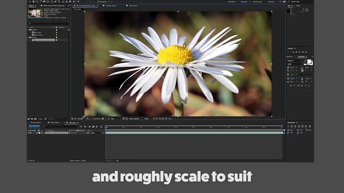The height and width of the screenshot is (193, 344).
Task: Toggle Motion Blur switch in timeline
Action: [97, 127]
